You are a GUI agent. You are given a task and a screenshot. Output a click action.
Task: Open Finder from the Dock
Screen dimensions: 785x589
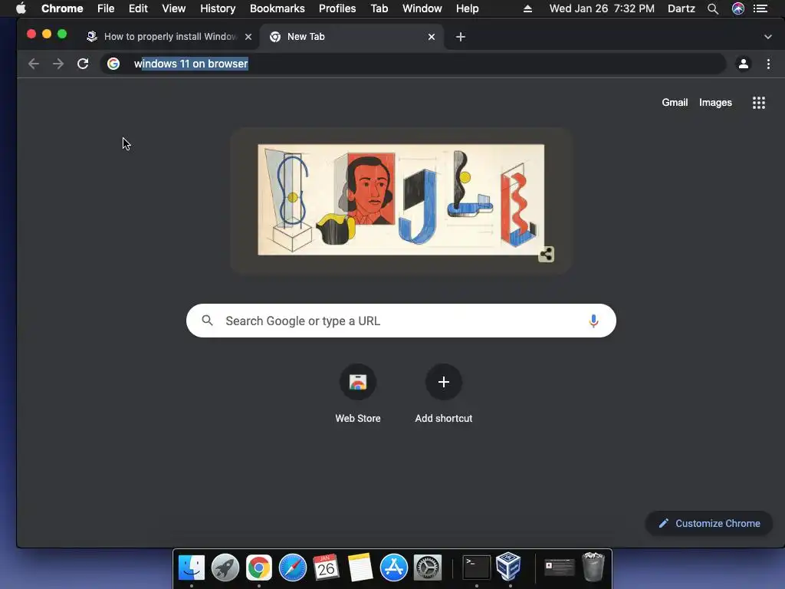pyautogui.click(x=192, y=568)
